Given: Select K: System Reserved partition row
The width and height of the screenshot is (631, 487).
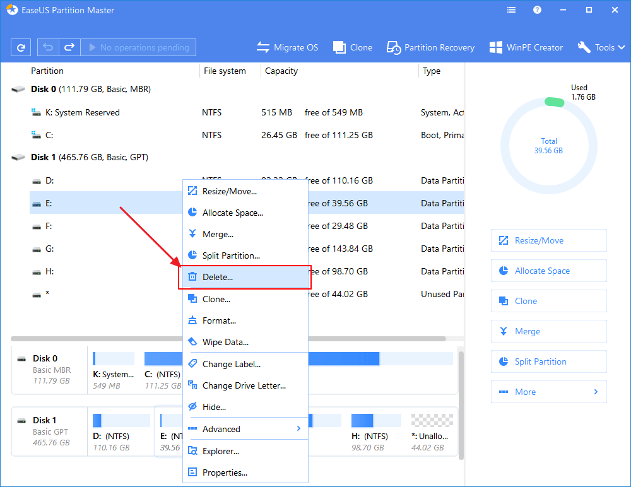Looking at the screenshot, I should click(247, 112).
